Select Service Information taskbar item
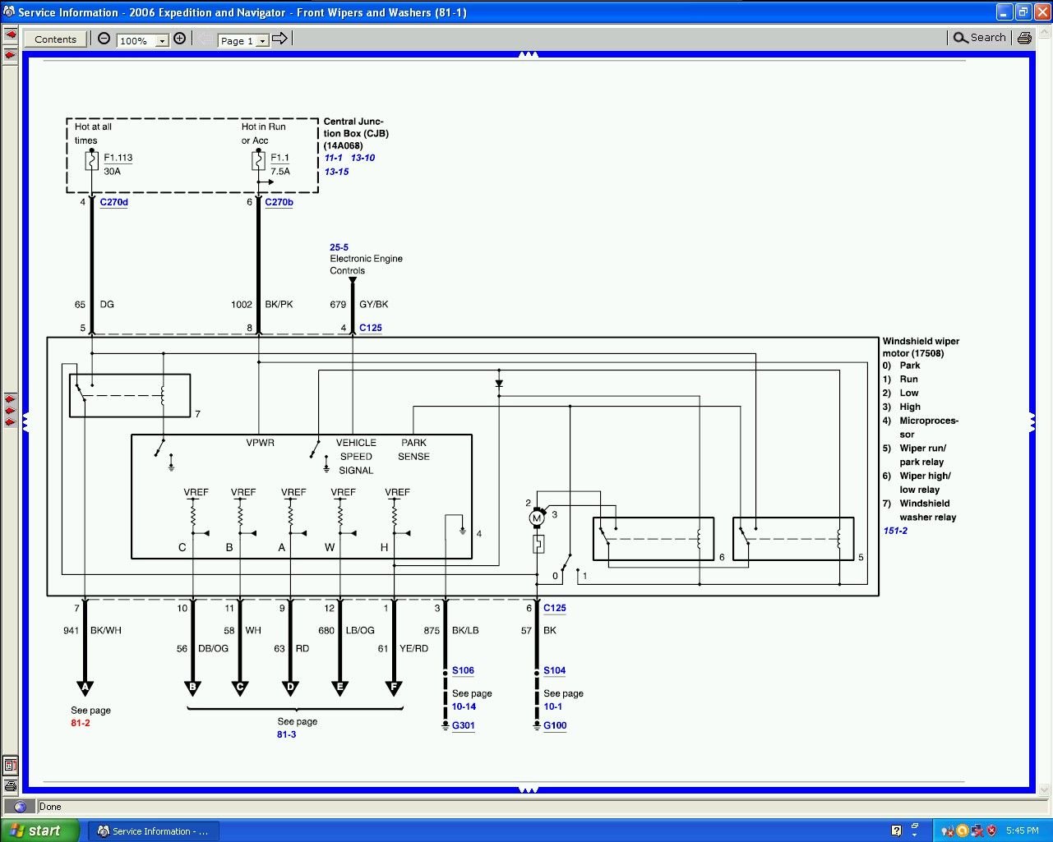Image resolution: width=1053 pixels, height=842 pixels. [x=153, y=831]
